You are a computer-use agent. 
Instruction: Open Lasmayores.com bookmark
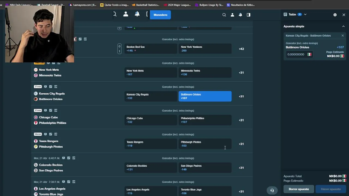point(83,5)
